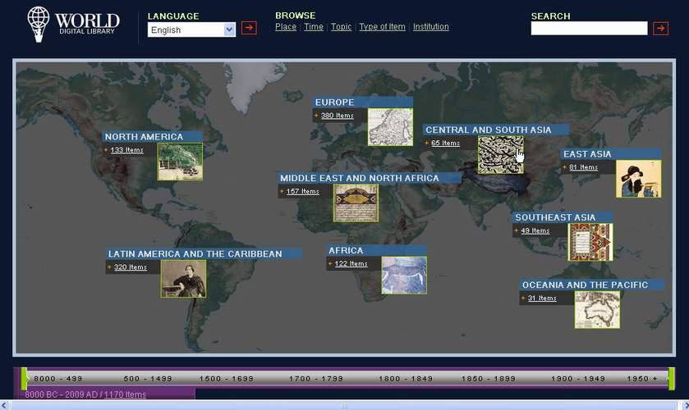Viewport: 689px width, 410px height.
Task: Browse by Place
Action: (286, 27)
